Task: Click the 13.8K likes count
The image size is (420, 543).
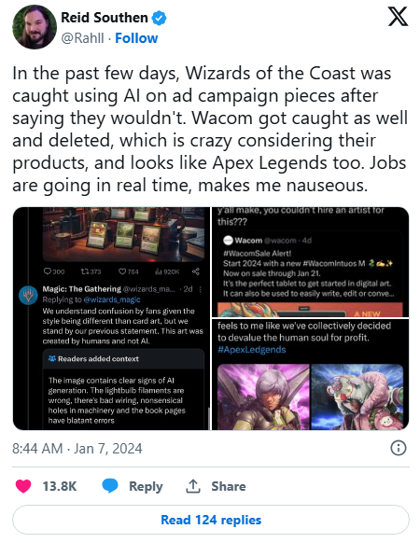Action: (x=59, y=486)
